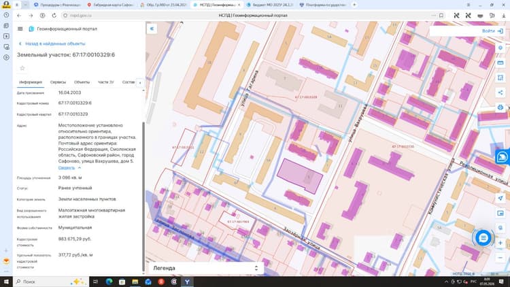Screen dimensions: 510x287
Task: Zoom out the map
Action: pyautogui.click(x=500, y=258)
